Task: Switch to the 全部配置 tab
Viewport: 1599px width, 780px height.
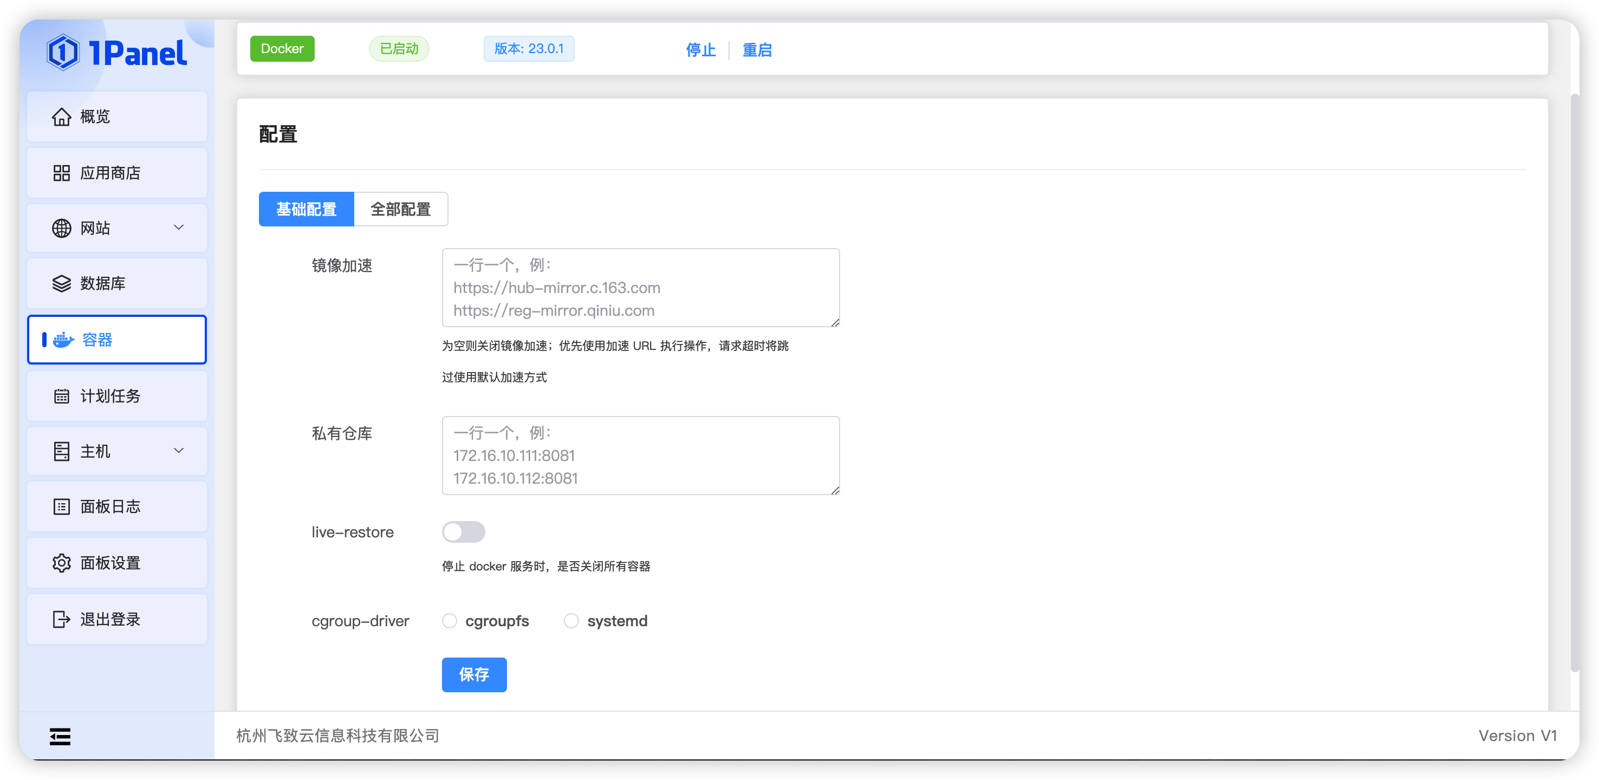Action: [400, 209]
